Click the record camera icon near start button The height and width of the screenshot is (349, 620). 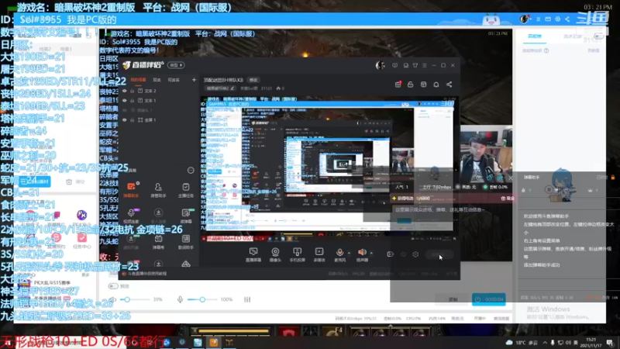pos(391,254)
